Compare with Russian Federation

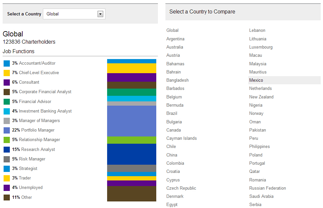pos(267,188)
